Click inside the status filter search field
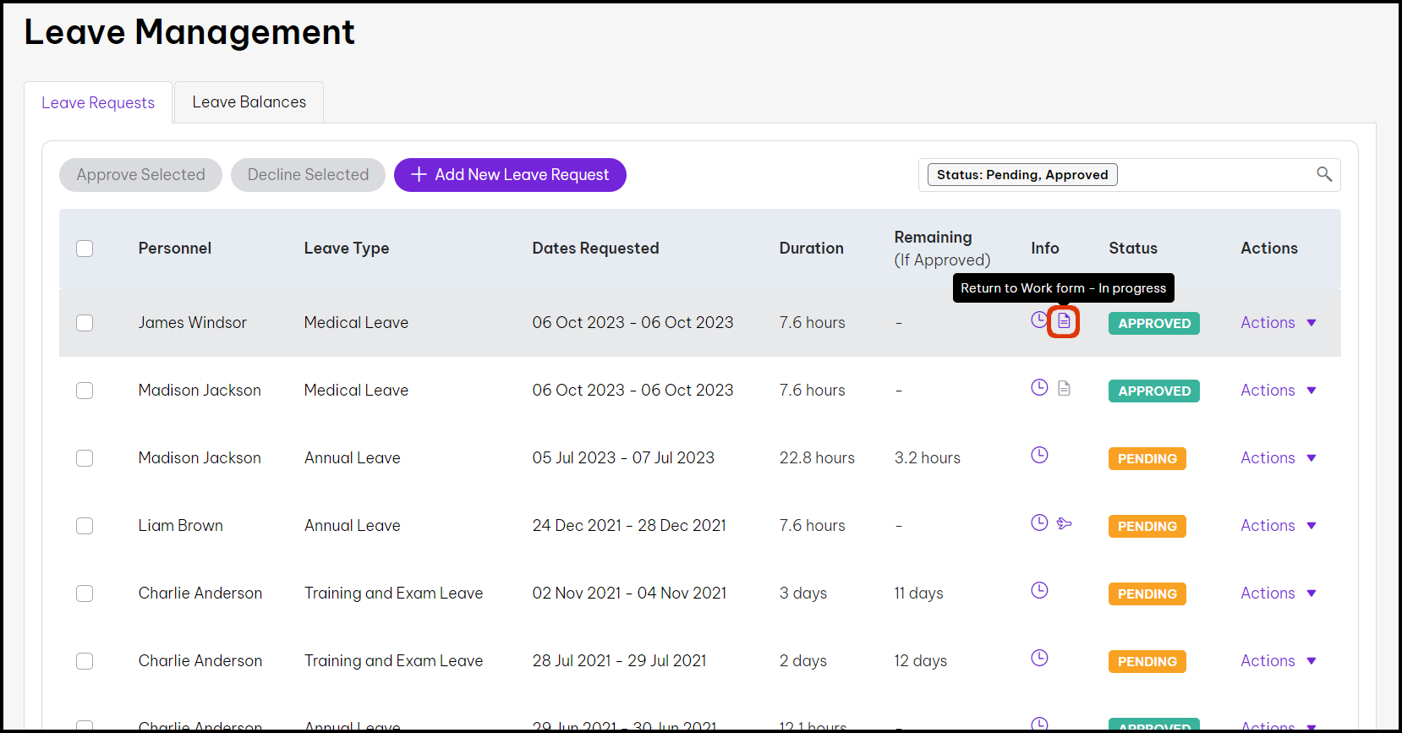The image size is (1402, 733). (1213, 175)
